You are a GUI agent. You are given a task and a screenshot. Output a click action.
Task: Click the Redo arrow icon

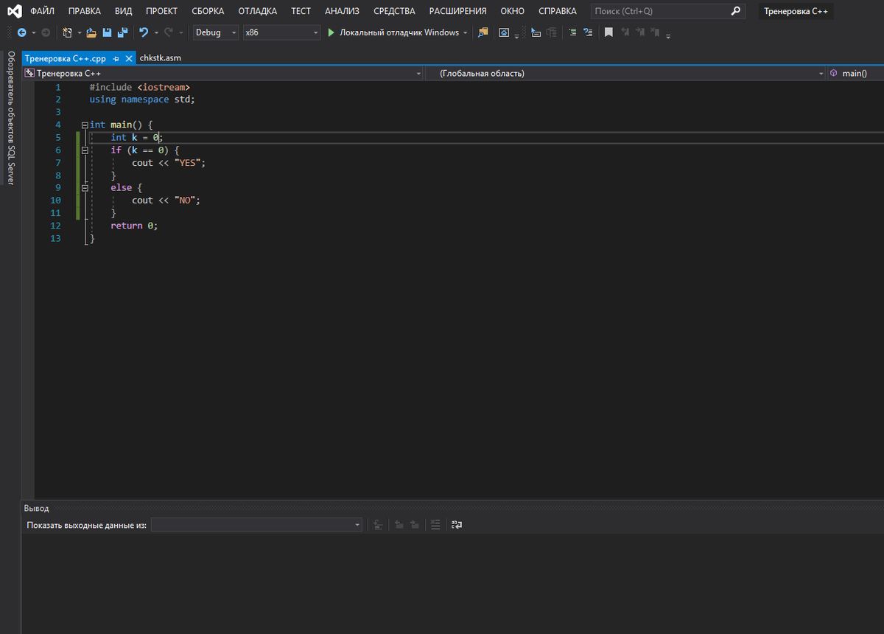pyautogui.click(x=168, y=32)
